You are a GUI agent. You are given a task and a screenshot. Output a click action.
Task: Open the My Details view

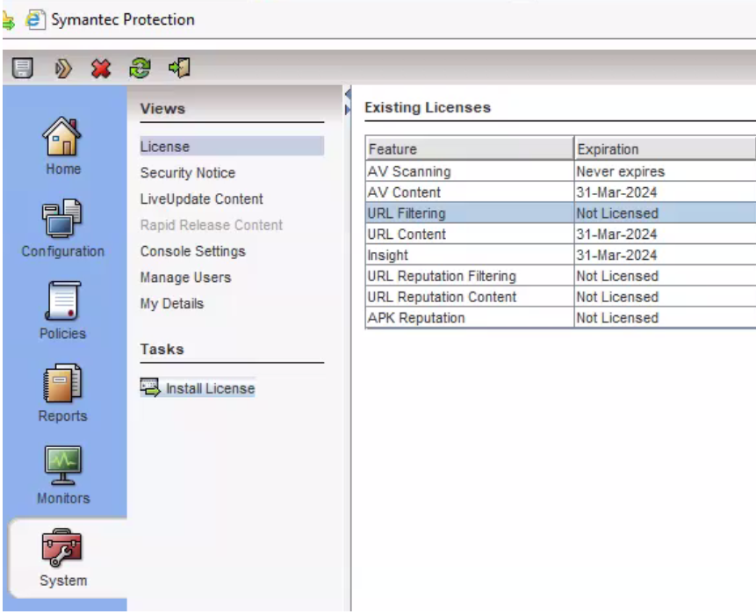171,304
